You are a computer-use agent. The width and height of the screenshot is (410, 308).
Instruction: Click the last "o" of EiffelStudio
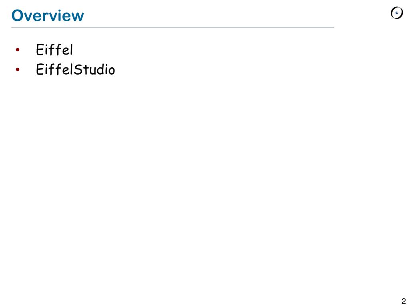(x=111, y=71)
